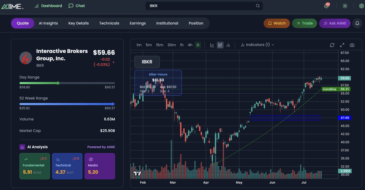Select the Quote tab
This screenshot has height=190, width=365.
coord(23,23)
